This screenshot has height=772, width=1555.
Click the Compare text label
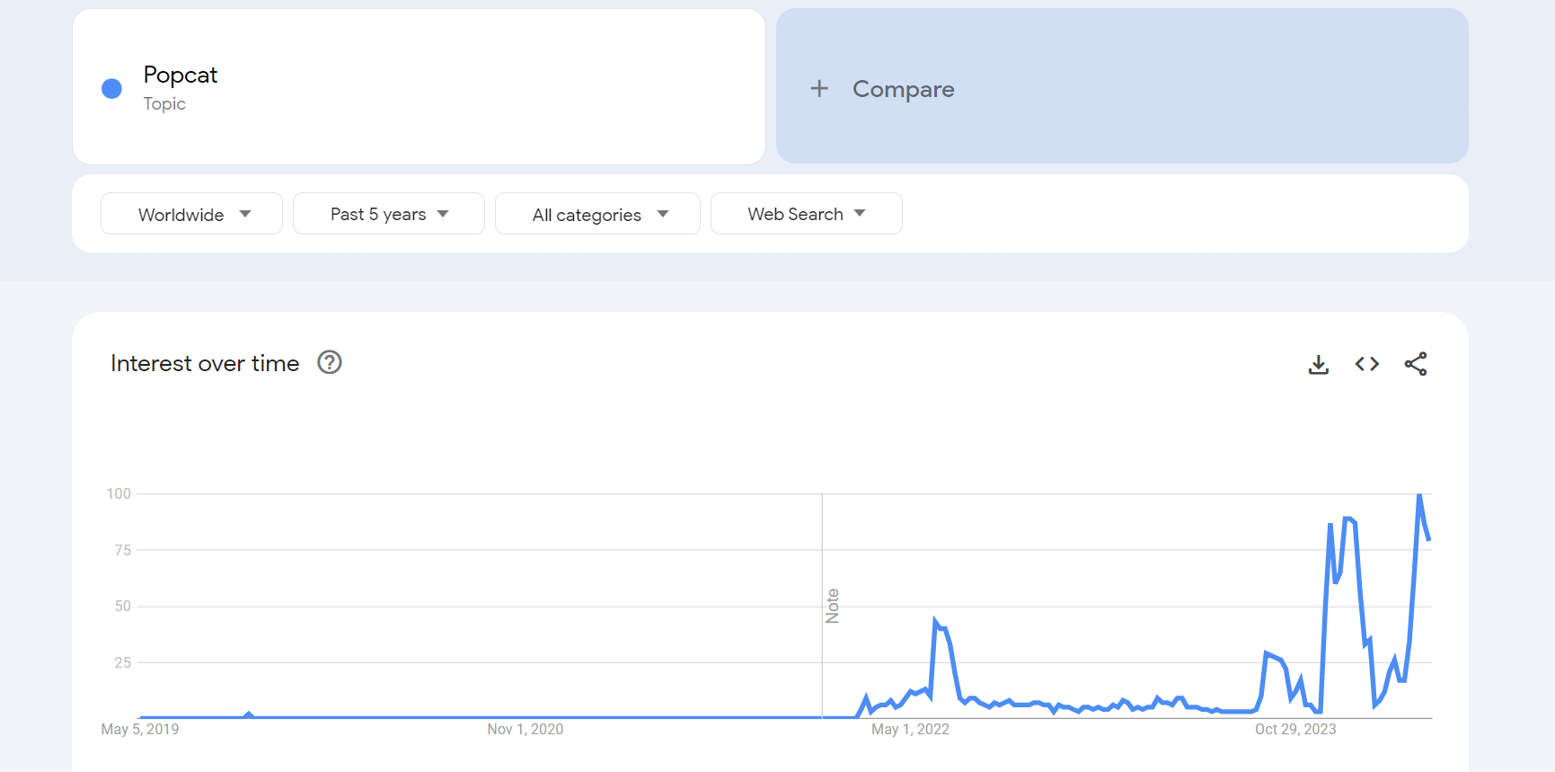click(x=903, y=89)
